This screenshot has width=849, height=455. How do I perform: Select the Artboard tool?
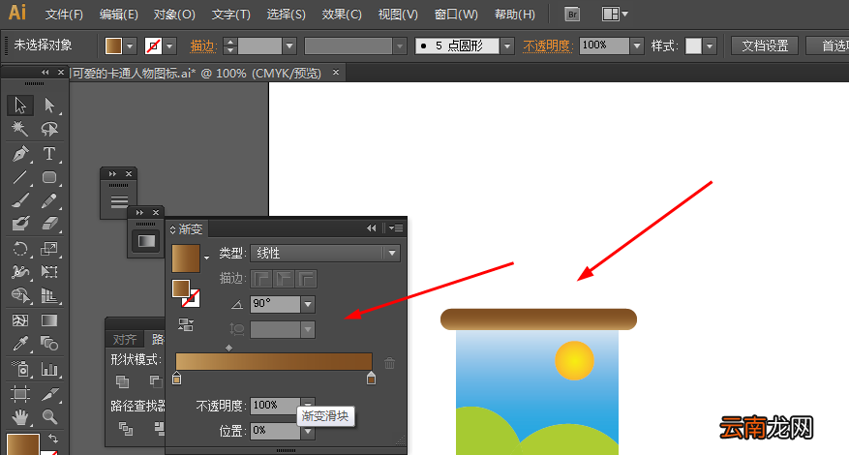[20, 393]
